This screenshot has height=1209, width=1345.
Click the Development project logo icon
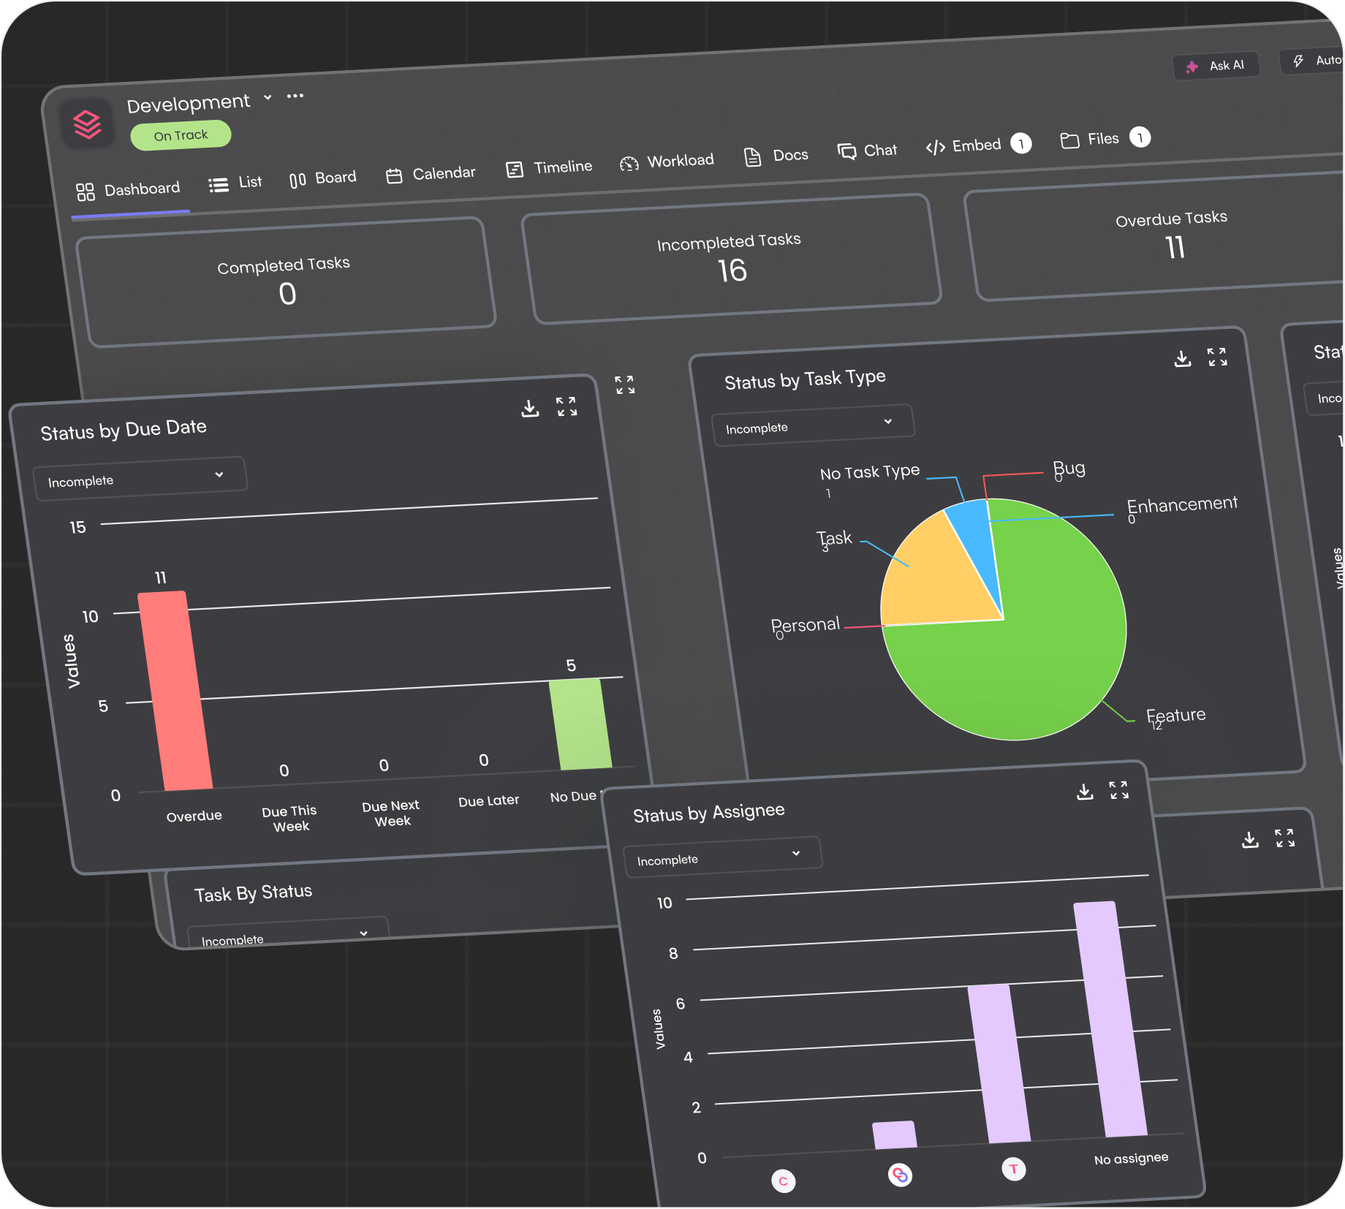pos(88,124)
